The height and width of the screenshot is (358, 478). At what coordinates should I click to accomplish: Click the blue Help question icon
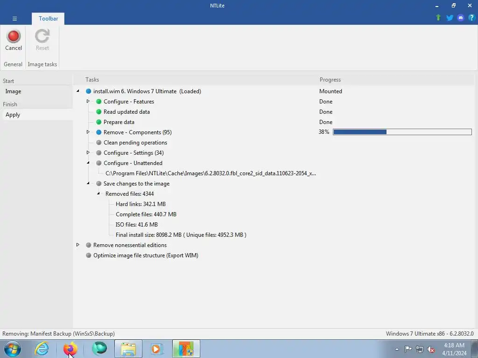coord(471,18)
